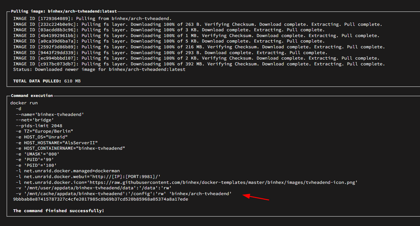Click the line with IMAGE ID [9443f29dd339]
Image resolution: width=420 pixels, height=226 pixels.
[171, 53]
